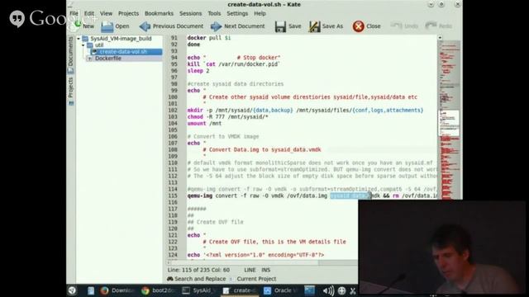Click 'qemu-img' on line 115
The image size is (529, 297).
[200, 196]
